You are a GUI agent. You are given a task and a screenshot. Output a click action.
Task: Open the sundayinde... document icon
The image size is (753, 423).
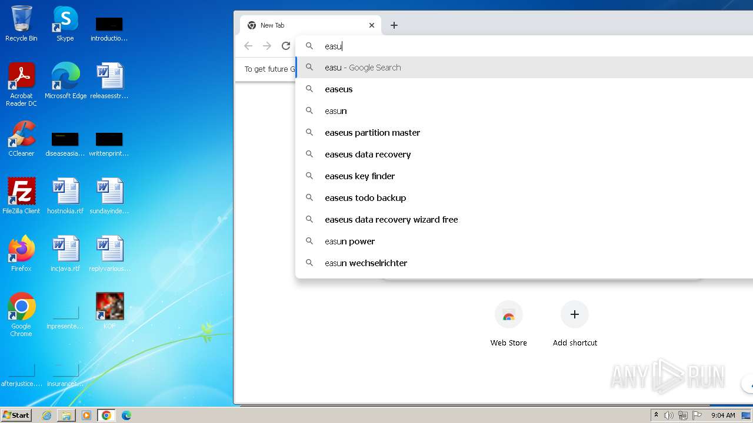pyautogui.click(x=109, y=196)
